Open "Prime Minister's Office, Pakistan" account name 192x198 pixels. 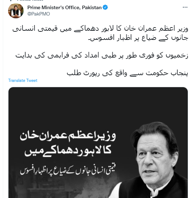click(64, 7)
